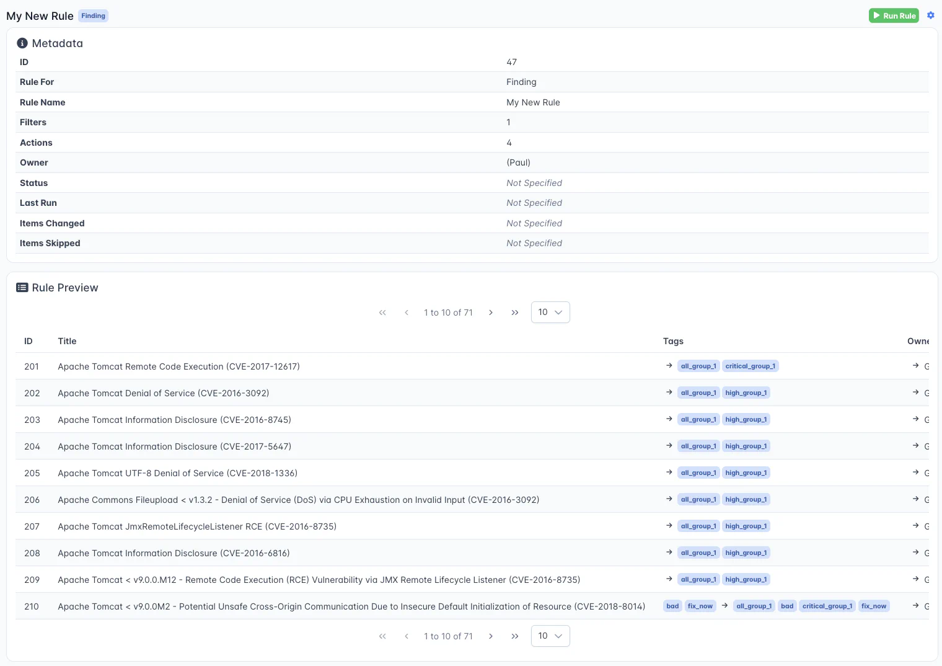Open top rows-per-page dropdown
Screen dimensions: 942x666
coord(550,313)
